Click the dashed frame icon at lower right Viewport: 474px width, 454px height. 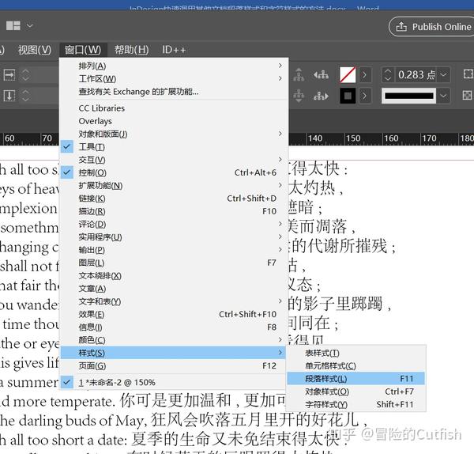468,96
